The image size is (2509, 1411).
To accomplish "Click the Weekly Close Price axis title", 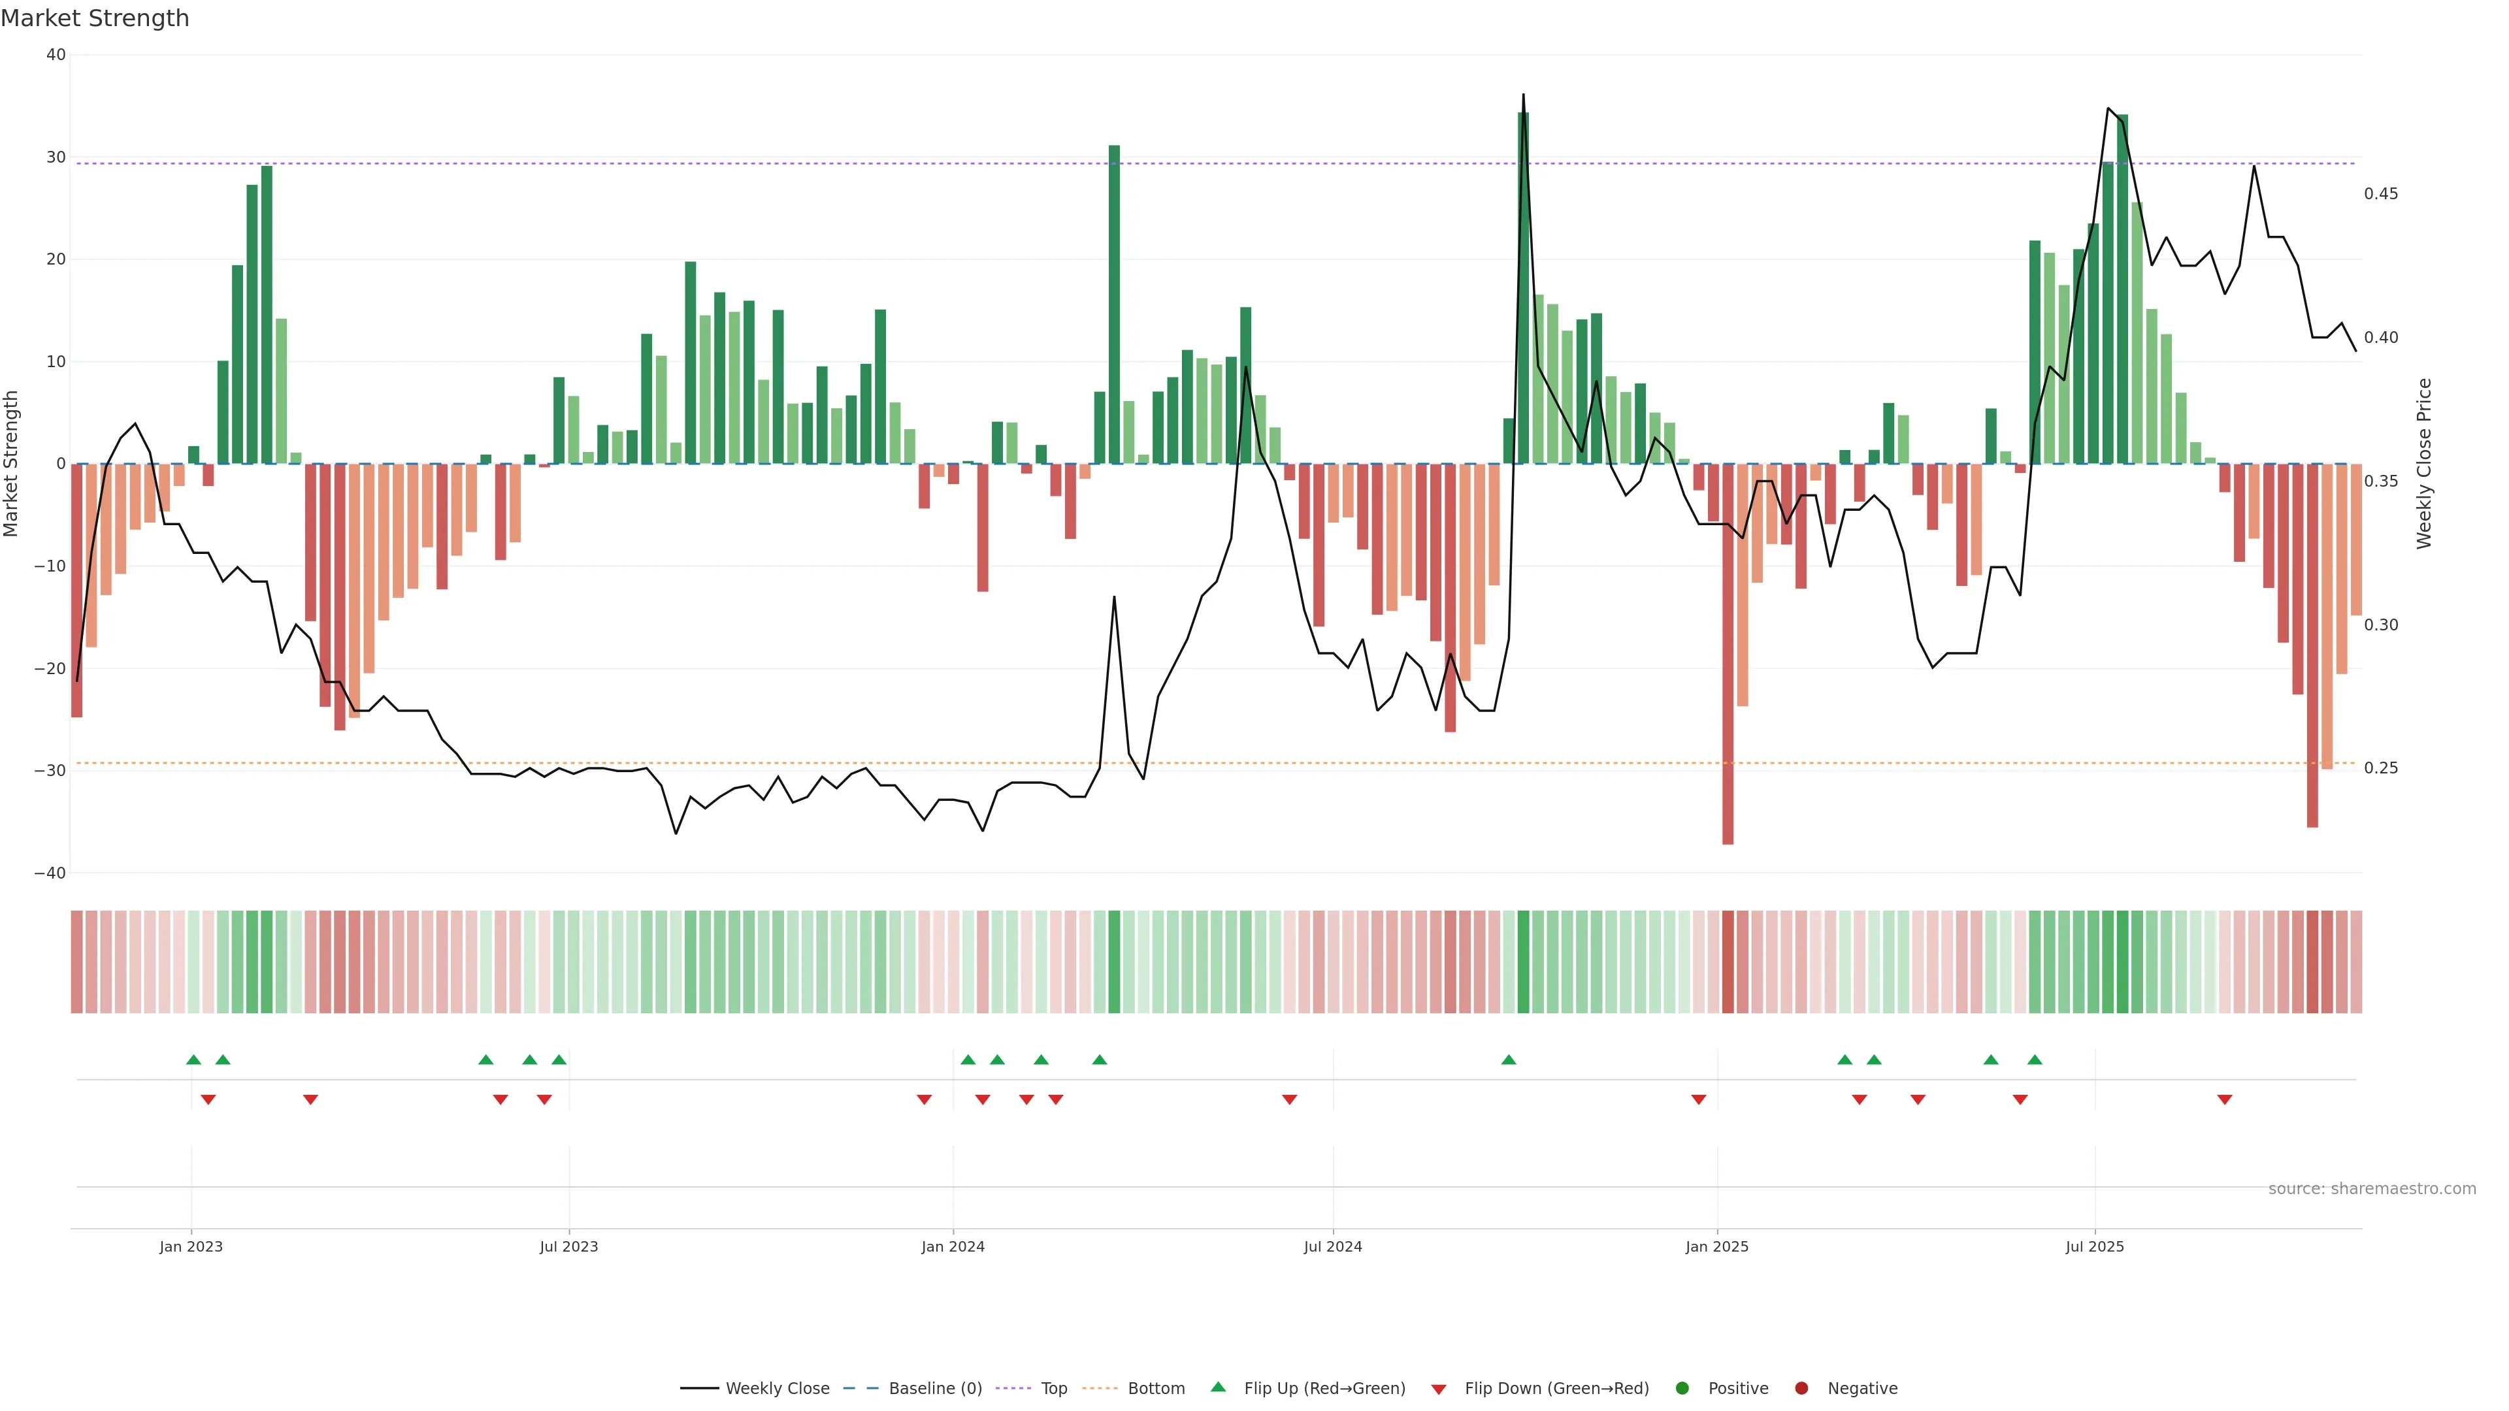I will click(x=2424, y=464).
